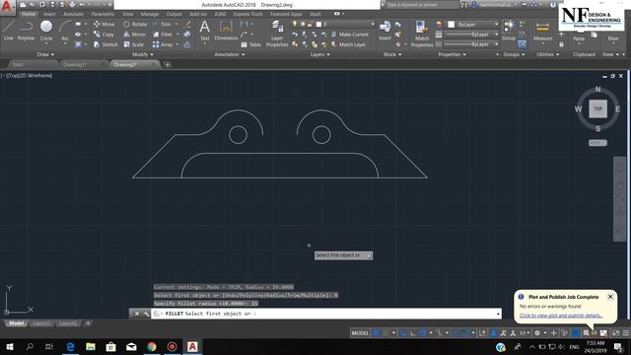This screenshot has height=355, width=631.
Task: Add a new drawing tab
Action: 168,64
